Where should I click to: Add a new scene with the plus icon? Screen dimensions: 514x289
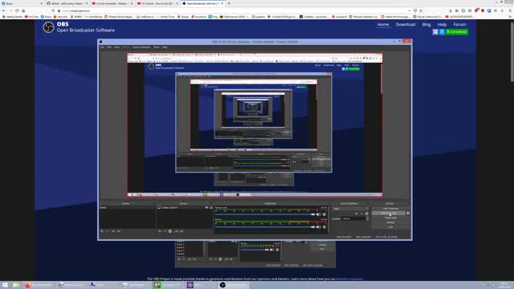pos(102,231)
